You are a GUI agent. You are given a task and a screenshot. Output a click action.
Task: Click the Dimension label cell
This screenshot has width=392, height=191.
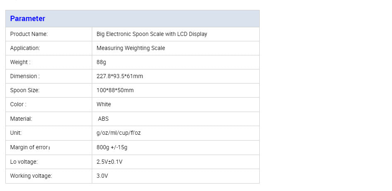click(x=25, y=76)
